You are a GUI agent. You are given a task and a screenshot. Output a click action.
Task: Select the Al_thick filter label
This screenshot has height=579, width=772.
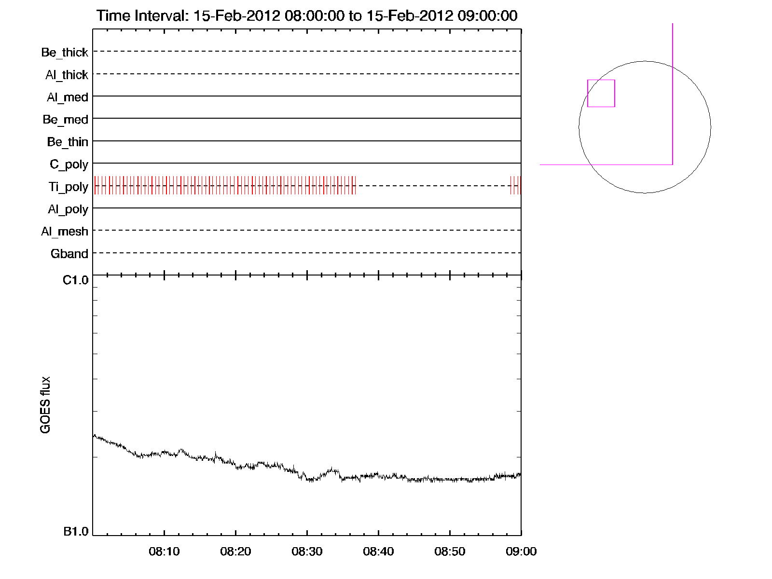[67, 75]
